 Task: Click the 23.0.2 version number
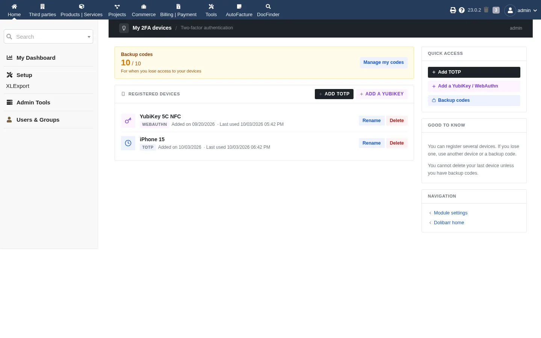474,10
